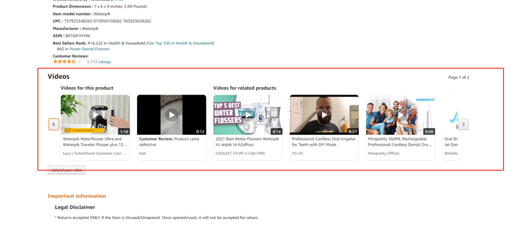Open the star rating dropdown chevron
The height and width of the screenshot is (227, 514).
pyautogui.click(x=79, y=61)
